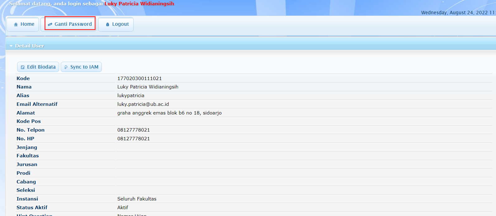This screenshot has height=216, width=496.
Task: Click the Alias value lukypatricia
Action: click(131, 96)
